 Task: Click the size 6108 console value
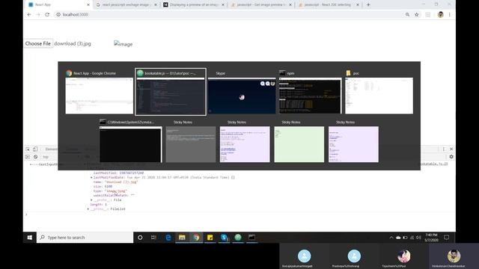click(x=108, y=186)
